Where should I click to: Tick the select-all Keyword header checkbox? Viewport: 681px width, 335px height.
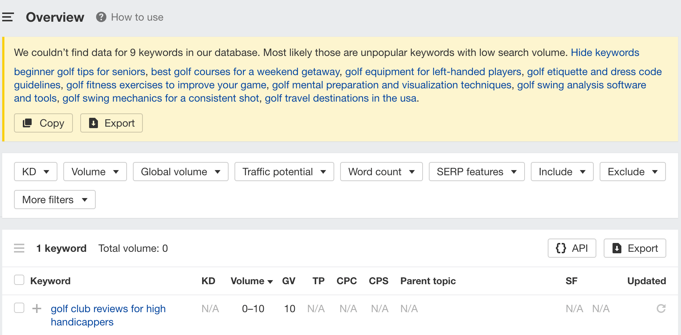(19, 280)
